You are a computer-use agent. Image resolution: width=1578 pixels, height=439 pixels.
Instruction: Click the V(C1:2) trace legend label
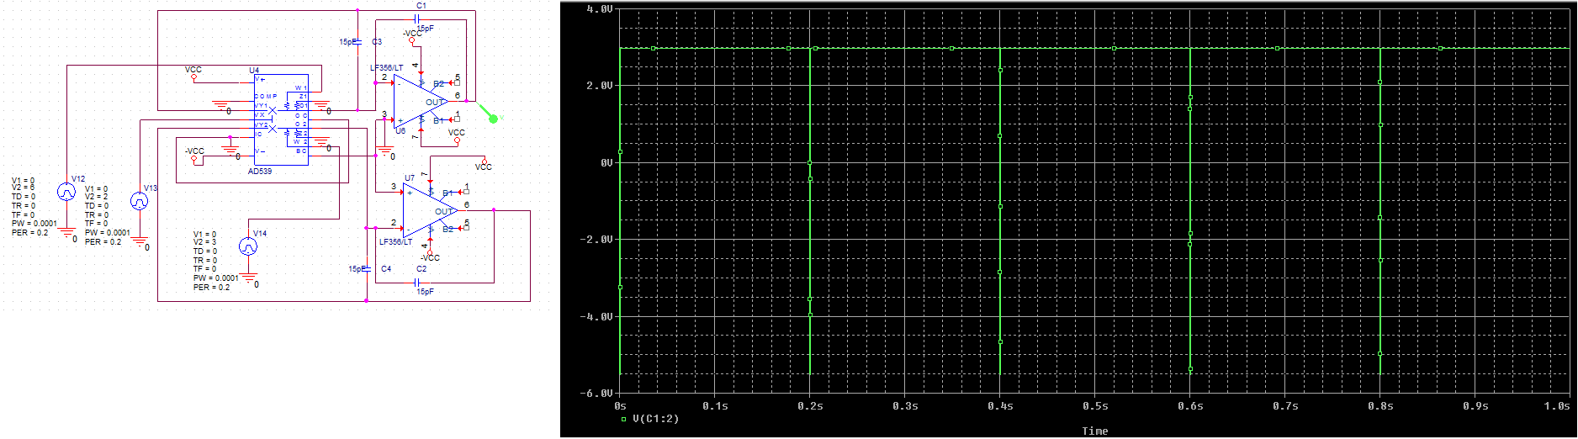tap(655, 419)
